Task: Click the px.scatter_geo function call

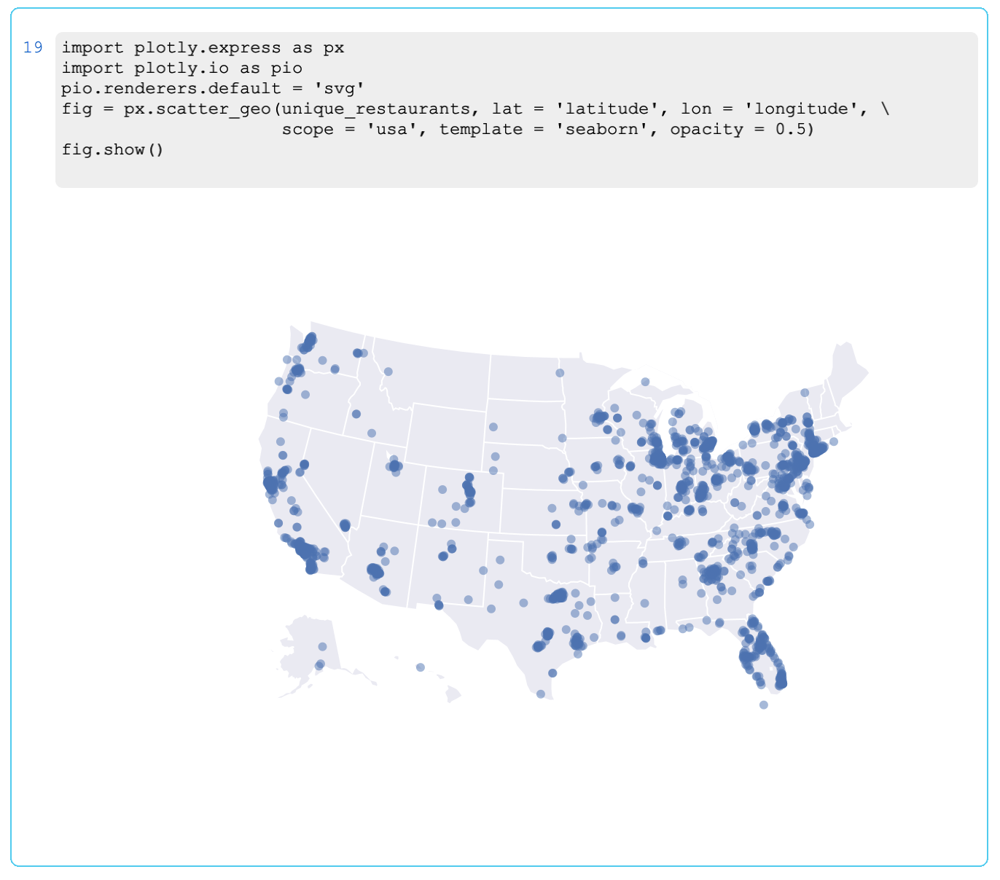Action: (197, 109)
